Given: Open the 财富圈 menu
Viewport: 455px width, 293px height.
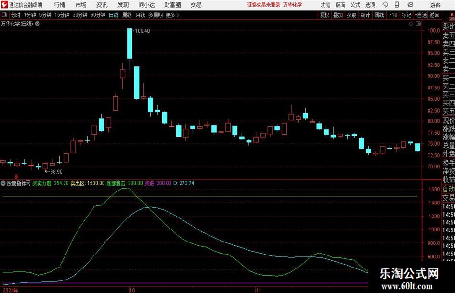Looking at the screenshot, I should click(x=172, y=5).
